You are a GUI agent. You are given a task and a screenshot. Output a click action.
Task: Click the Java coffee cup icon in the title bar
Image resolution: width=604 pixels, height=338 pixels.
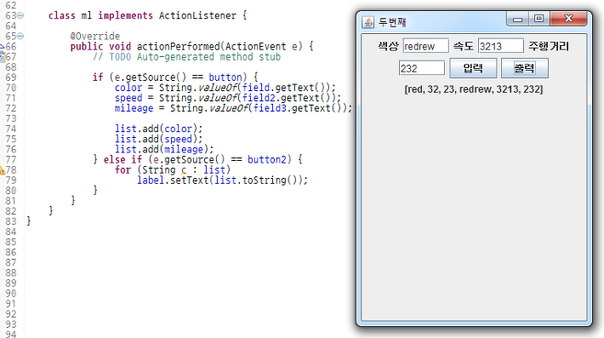(368, 22)
